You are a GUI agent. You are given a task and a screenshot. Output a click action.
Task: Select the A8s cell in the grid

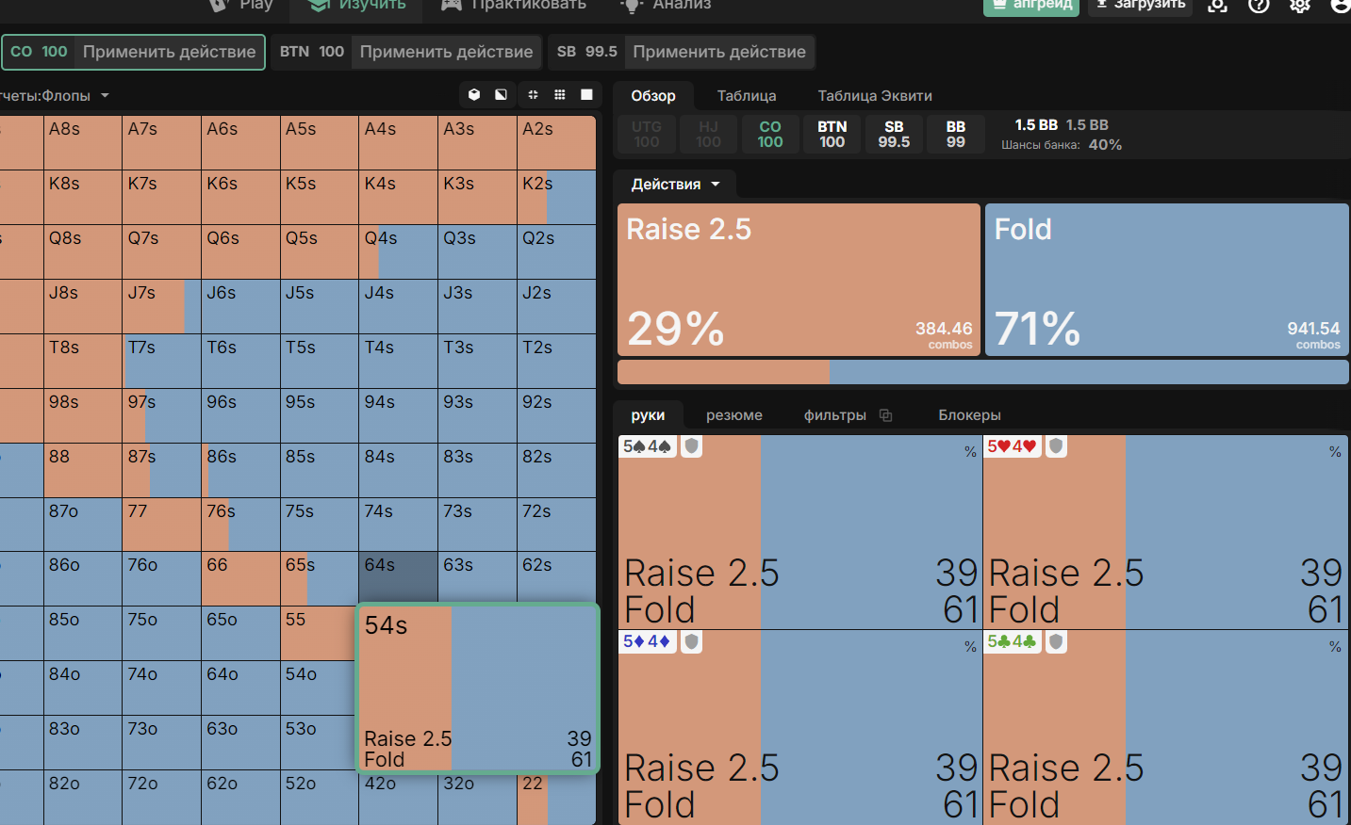(83, 143)
